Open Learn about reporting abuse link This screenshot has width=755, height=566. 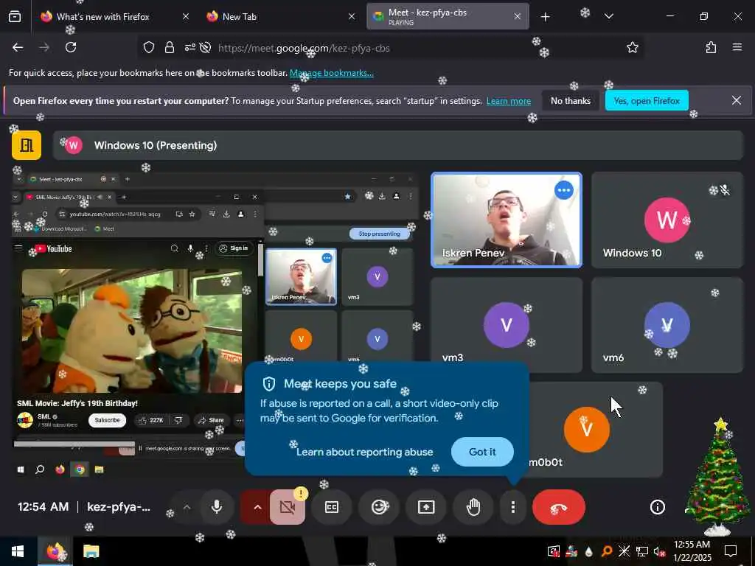point(364,452)
